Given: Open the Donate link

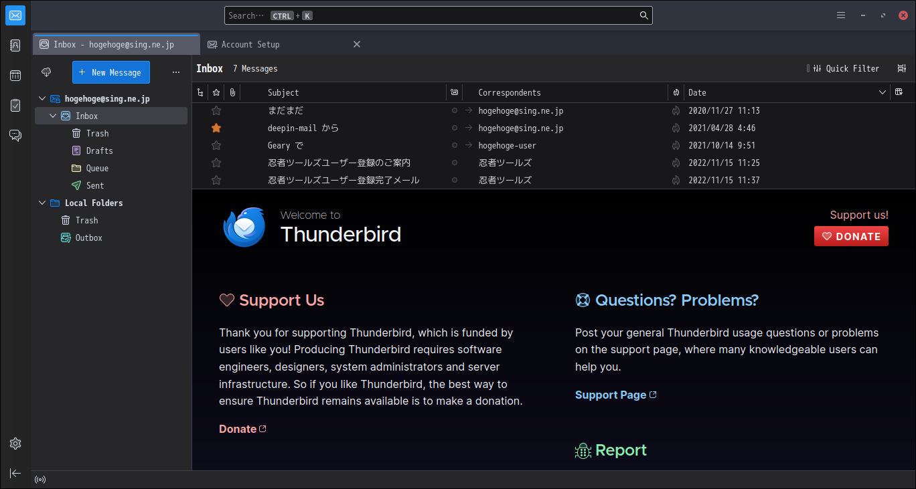Looking at the screenshot, I should pos(242,429).
